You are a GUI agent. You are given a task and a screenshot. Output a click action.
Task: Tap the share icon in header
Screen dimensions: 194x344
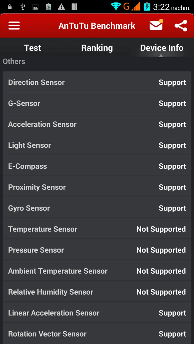pyautogui.click(x=181, y=26)
